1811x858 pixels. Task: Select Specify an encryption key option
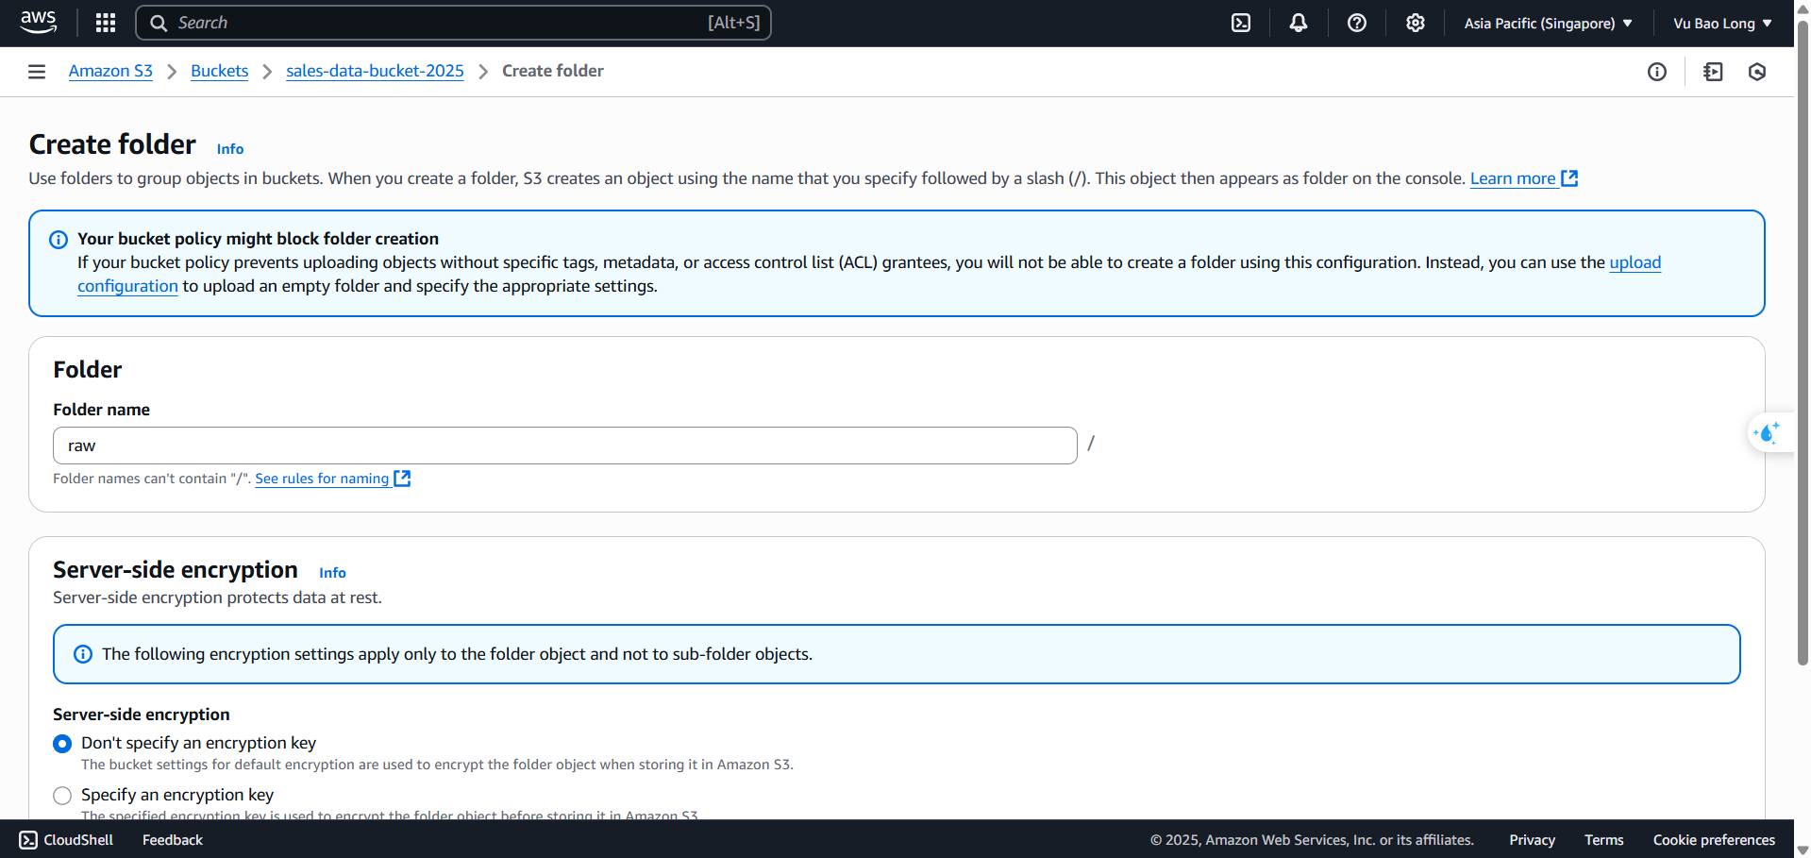62,796
